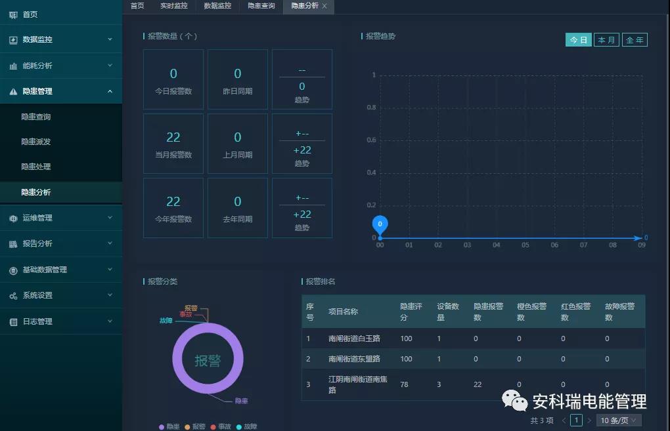
Task: Expand the 数据监控 menu chevron
Action: (110, 39)
